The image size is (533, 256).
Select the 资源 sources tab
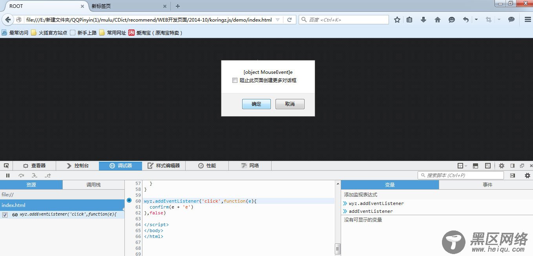[x=31, y=185]
